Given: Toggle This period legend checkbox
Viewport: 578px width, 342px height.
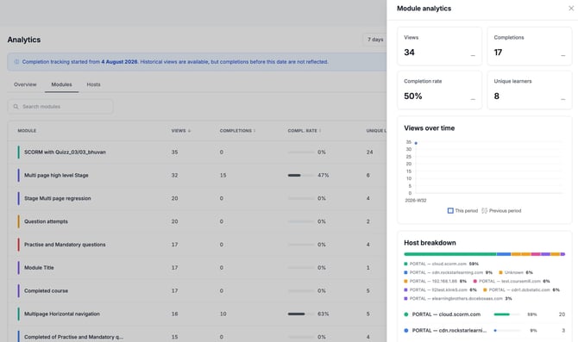Looking at the screenshot, I should pos(450,210).
